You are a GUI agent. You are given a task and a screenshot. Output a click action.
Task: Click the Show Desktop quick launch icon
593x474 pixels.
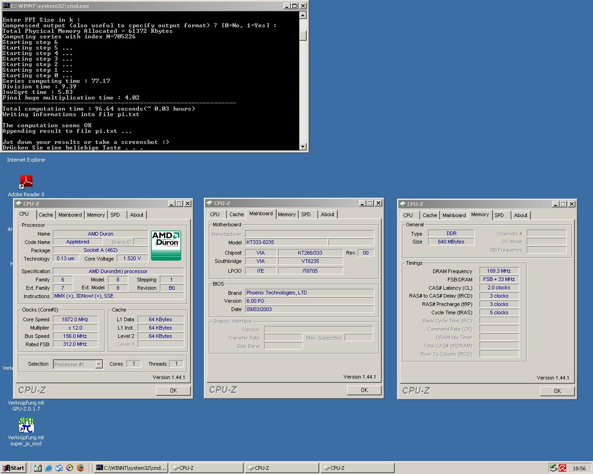(x=38, y=468)
